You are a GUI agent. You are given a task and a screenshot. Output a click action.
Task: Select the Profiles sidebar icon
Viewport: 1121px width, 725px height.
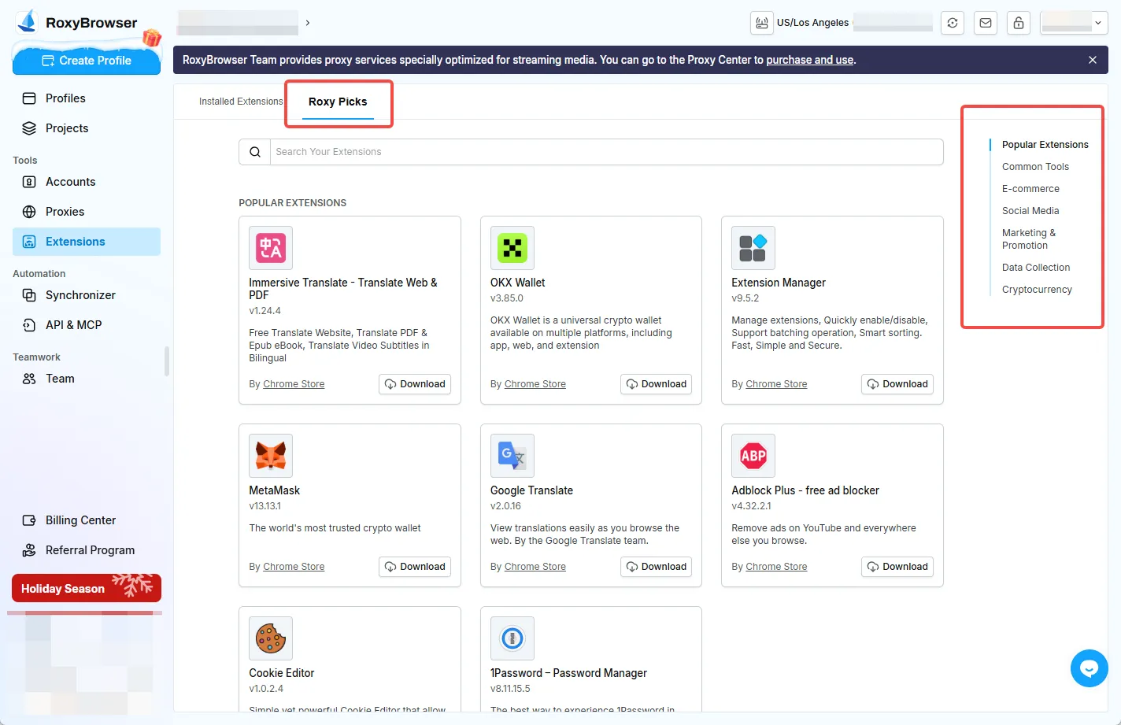[x=30, y=98]
